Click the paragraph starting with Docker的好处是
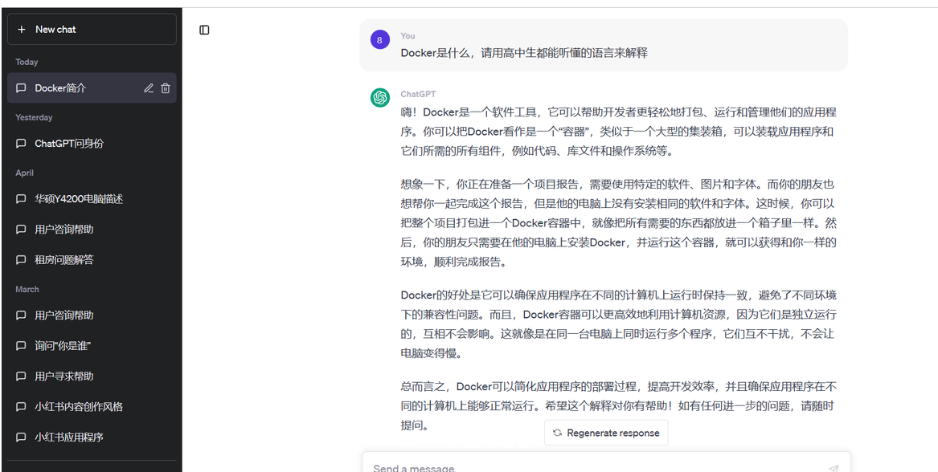 click(x=619, y=323)
